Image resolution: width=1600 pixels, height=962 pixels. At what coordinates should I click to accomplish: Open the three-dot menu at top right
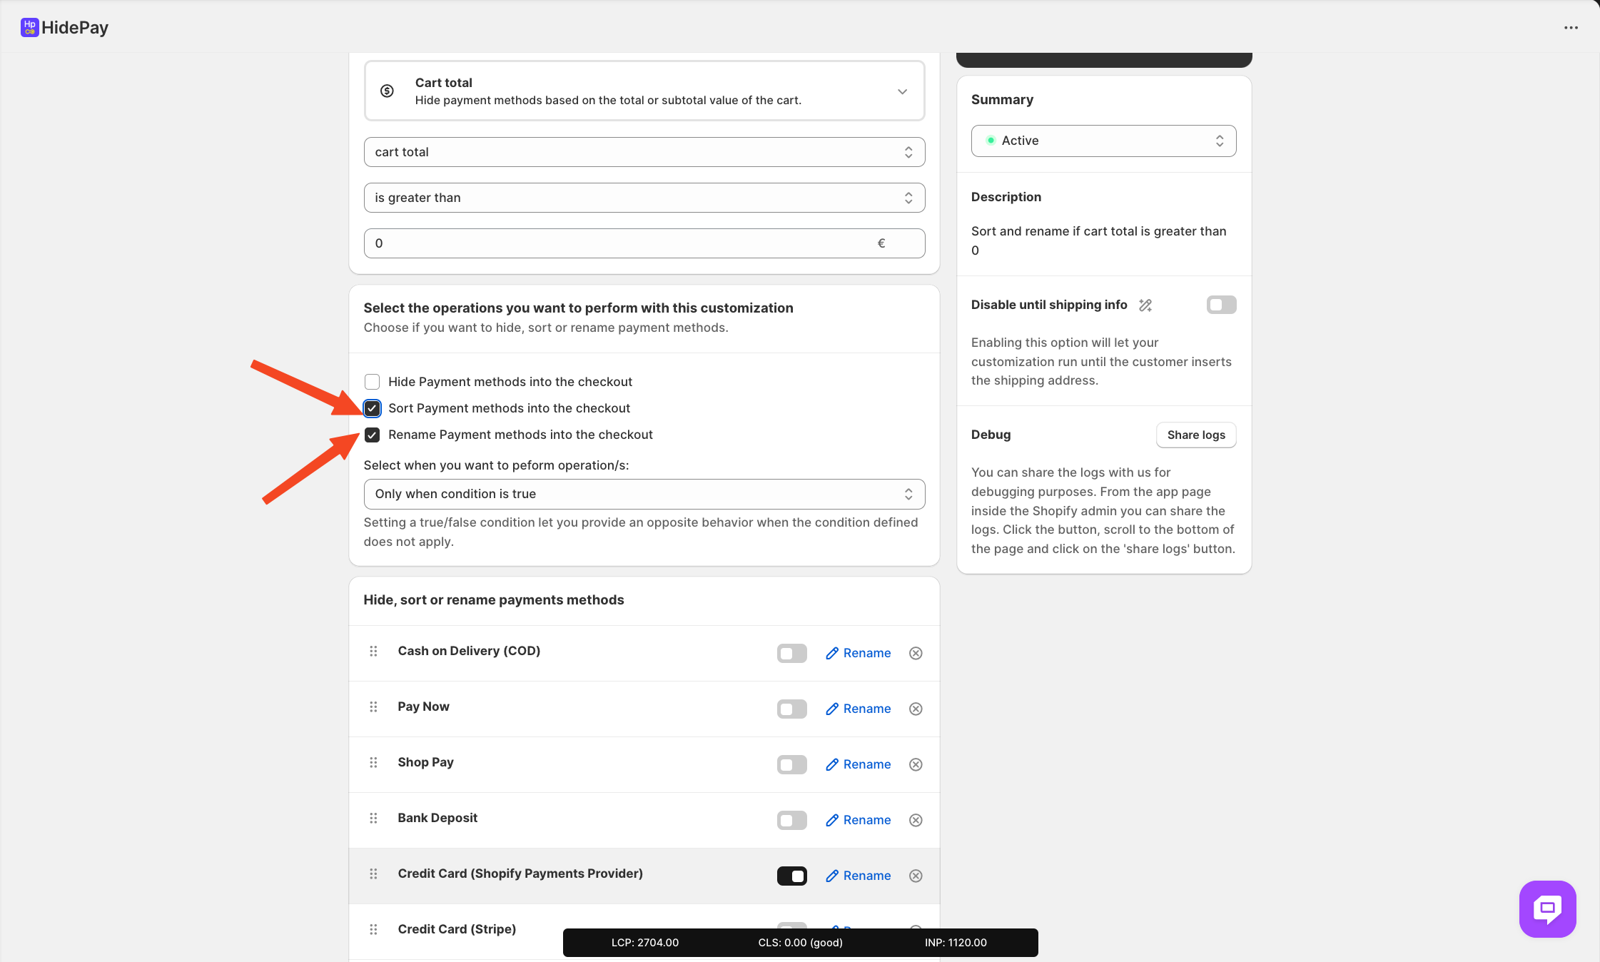[x=1571, y=28]
